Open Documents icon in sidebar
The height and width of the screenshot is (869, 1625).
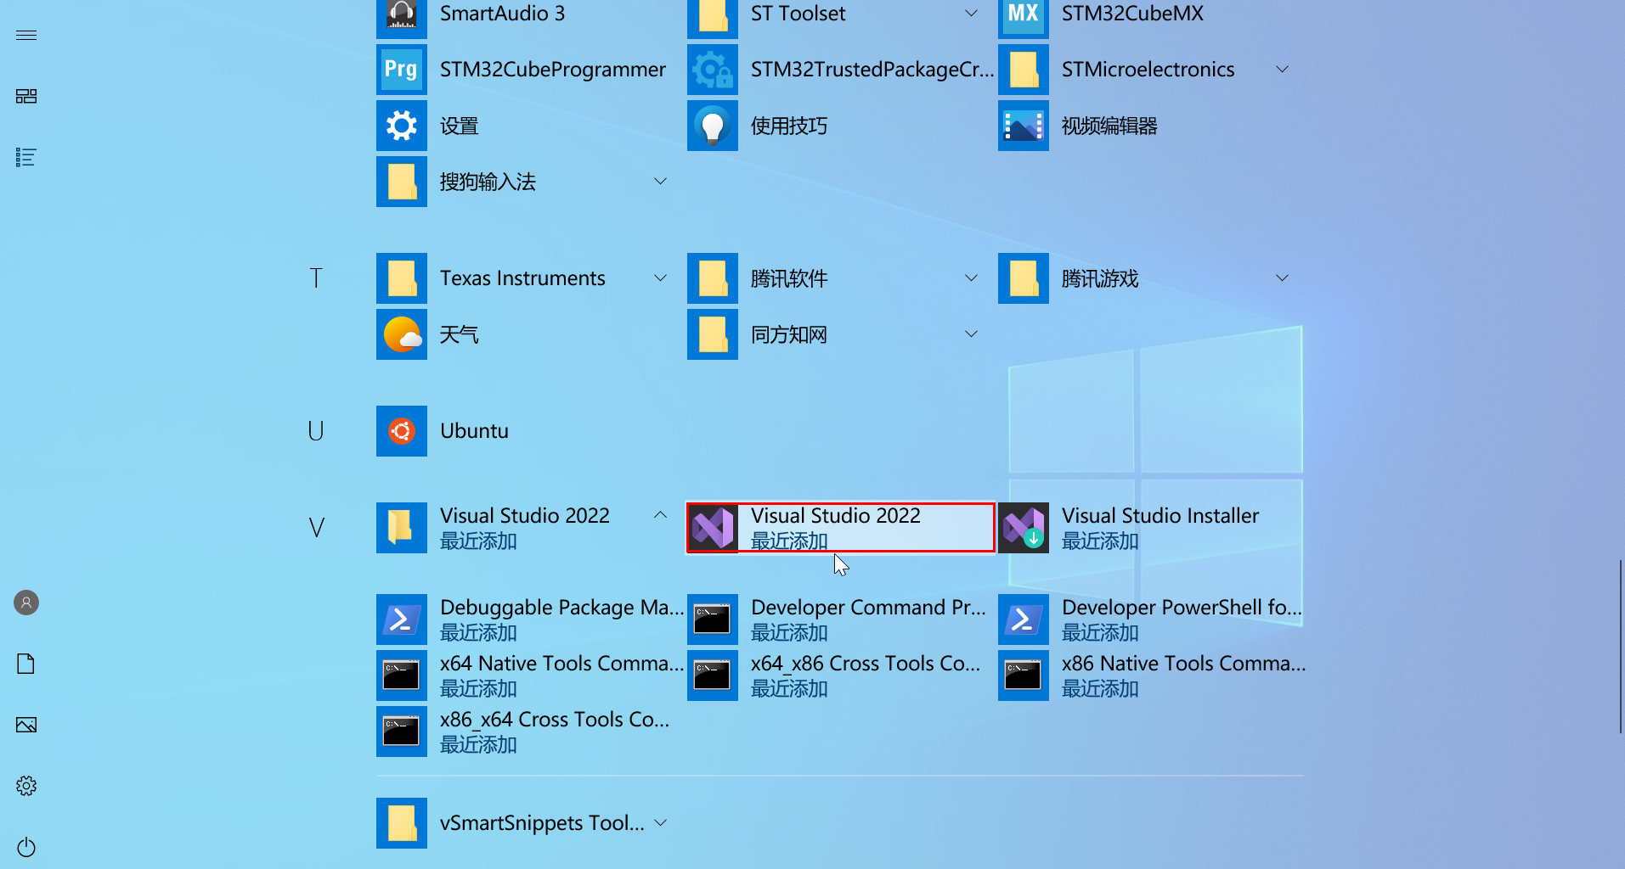click(x=26, y=664)
